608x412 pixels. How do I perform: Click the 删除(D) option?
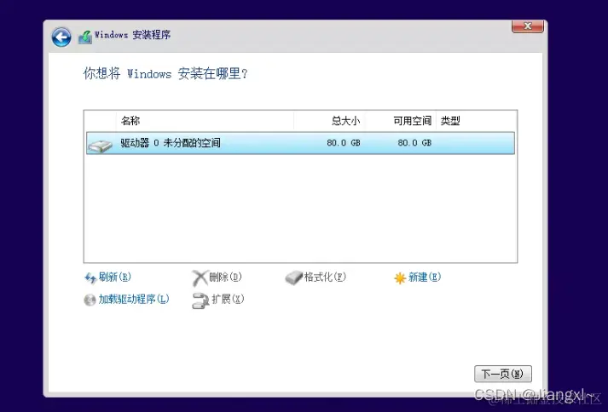coord(225,277)
